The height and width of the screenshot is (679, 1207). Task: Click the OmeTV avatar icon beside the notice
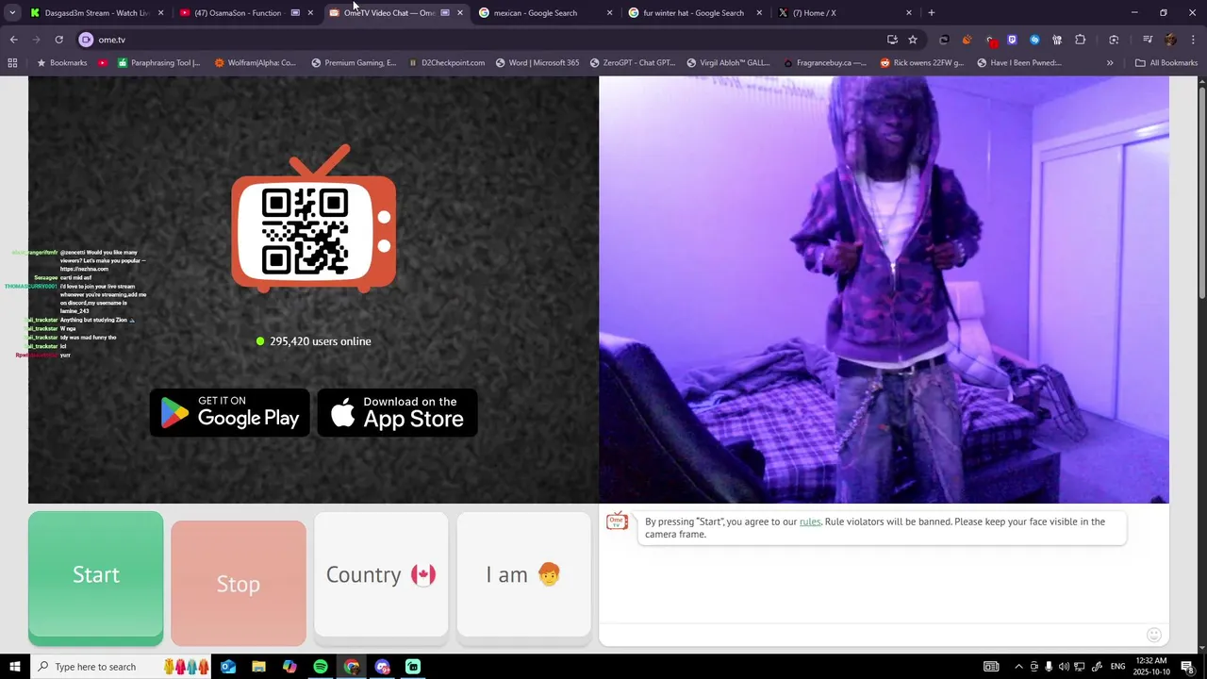pos(617,522)
